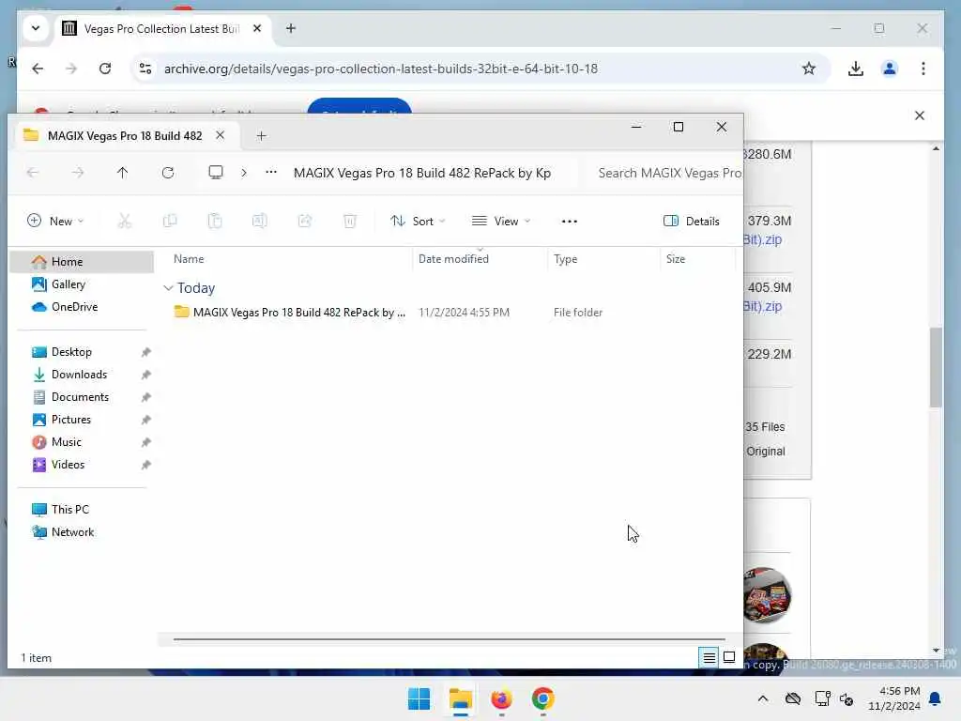Open the Windows Start menu
Image resolution: width=961 pixels, height=721 pixels.
pyautogui.click(x=419, y=698)
